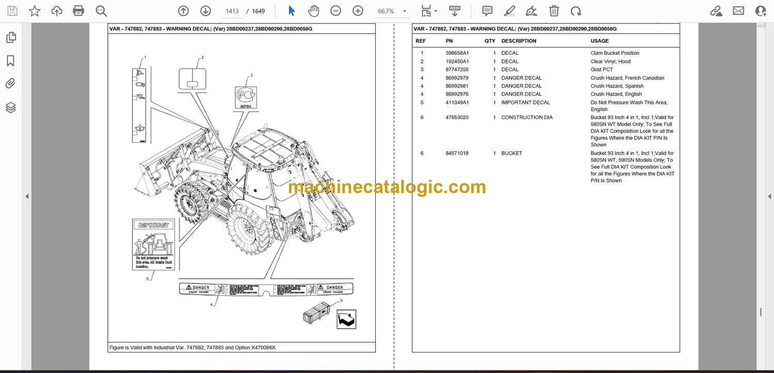Select part number 192450A1
This screenshot has height=373, width=774.
pyautogui.click(x=457, y=61)
